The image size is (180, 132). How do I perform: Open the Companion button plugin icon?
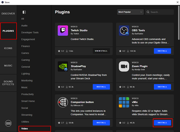coord(63,102)
